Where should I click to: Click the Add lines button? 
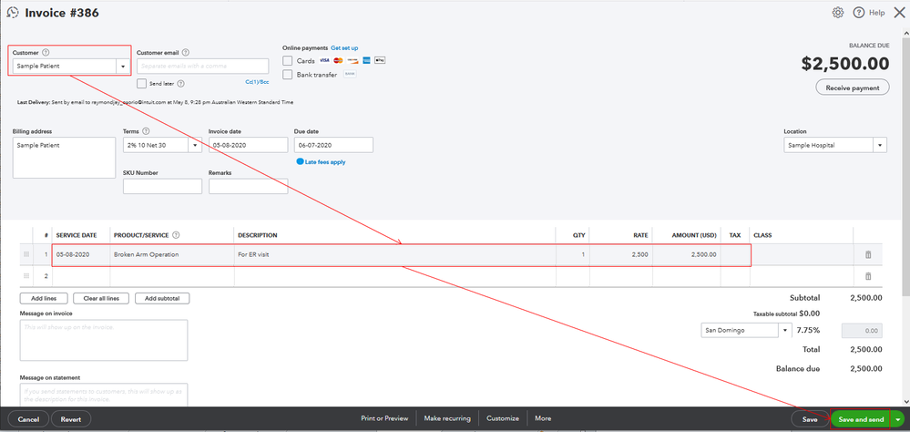pos(44,298)
